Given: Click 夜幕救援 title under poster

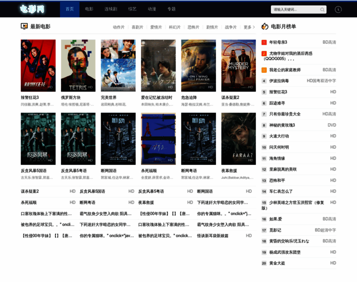Looking at the screenshot, I should (x=229, y=171).
